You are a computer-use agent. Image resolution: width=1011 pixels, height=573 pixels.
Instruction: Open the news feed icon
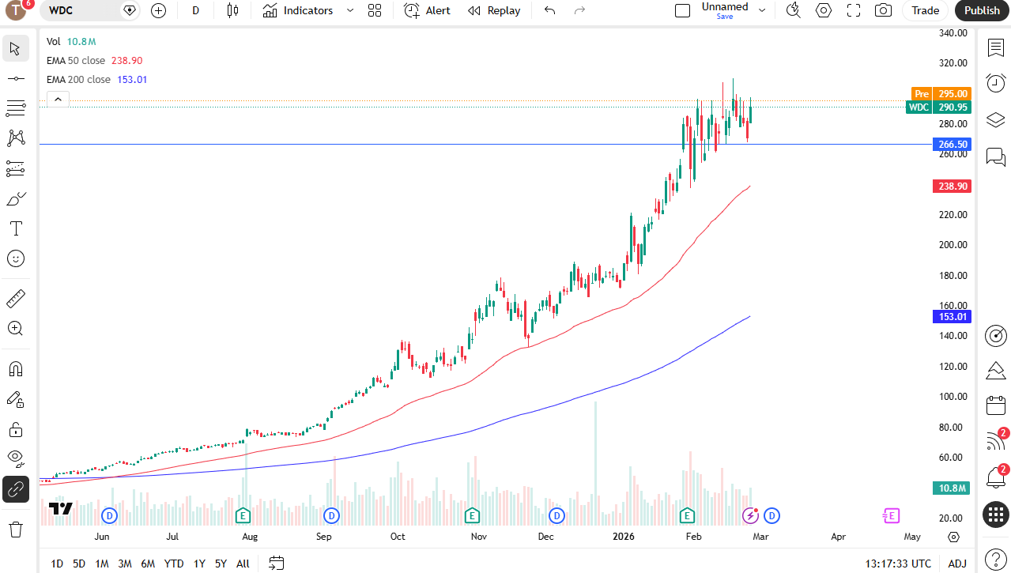point(995,442)
